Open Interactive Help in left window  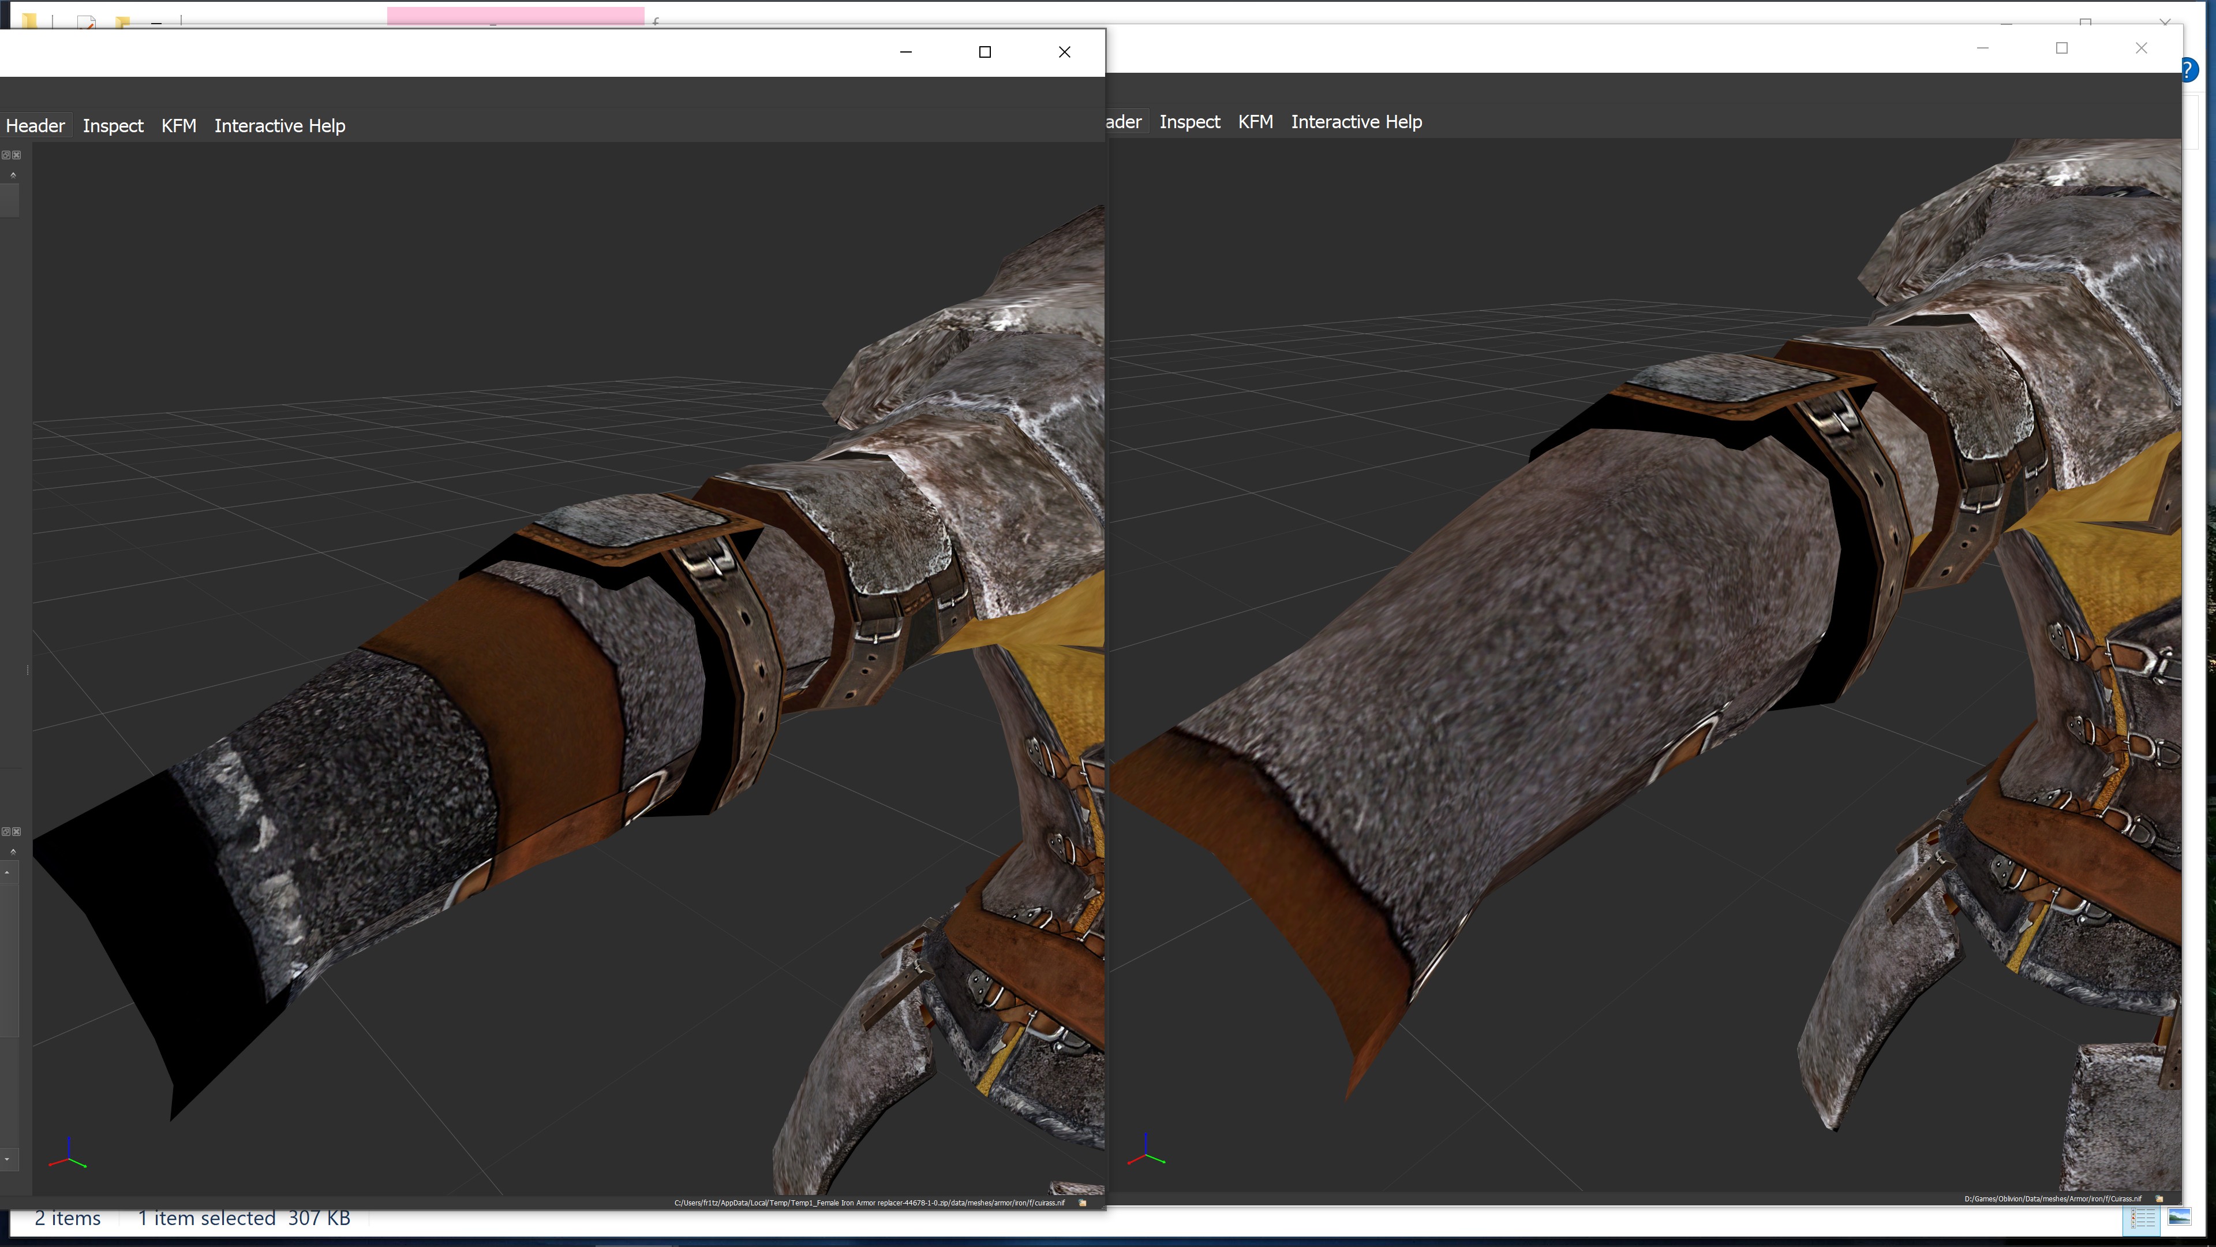(279, 126)
